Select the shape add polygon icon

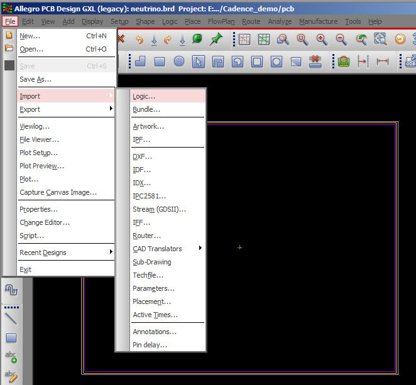(x=140, y=62)
